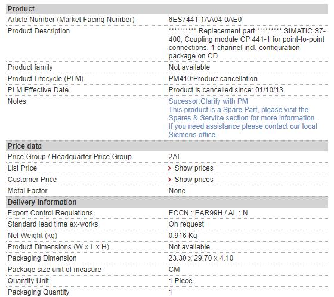
Task: Click the 'ECCN : EAR99H / AL : N' value
Action: pyautogui.click(x=208, y=213)
